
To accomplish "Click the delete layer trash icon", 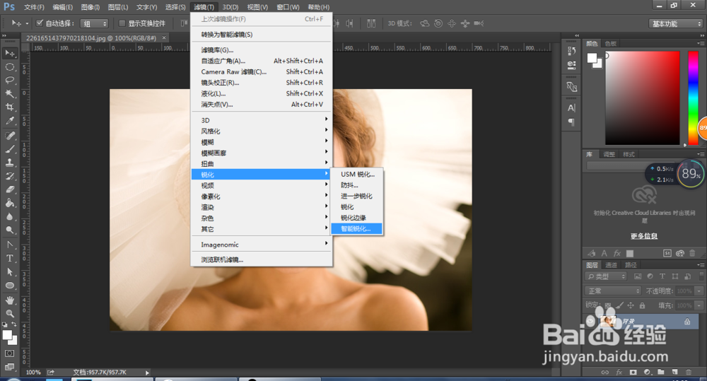I will 689,372.
